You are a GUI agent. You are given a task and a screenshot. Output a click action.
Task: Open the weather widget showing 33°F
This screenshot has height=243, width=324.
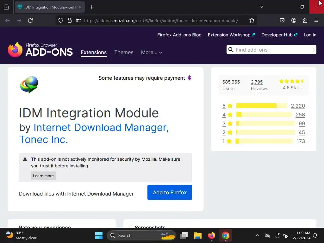point(21,235)
